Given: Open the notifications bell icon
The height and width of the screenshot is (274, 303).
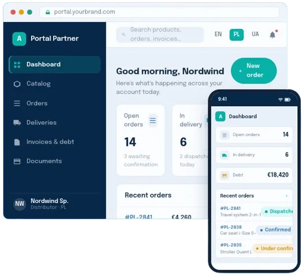Looking at the screenshot, I should 272,35.
